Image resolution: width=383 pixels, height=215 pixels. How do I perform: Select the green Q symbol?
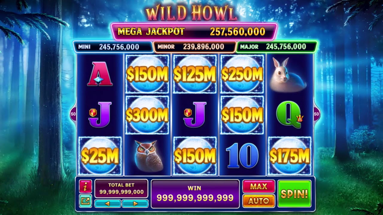click(290, 115)
